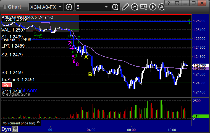Viewport: 210px width, 133px height.
Task: Click the S3: 1.2459 level label
Action: 12,72
